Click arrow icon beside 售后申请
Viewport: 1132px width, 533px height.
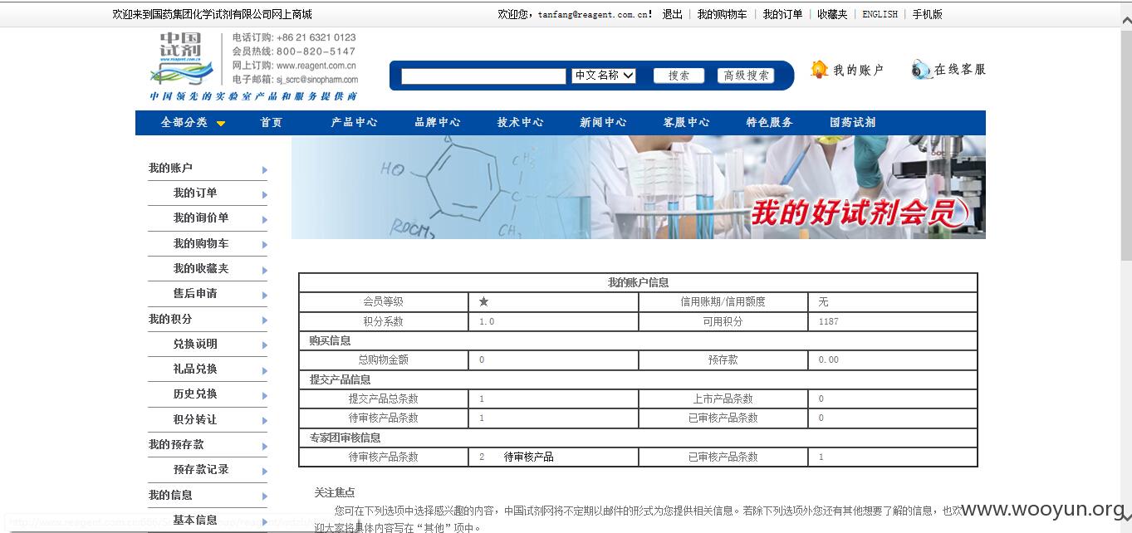(265, 296)
